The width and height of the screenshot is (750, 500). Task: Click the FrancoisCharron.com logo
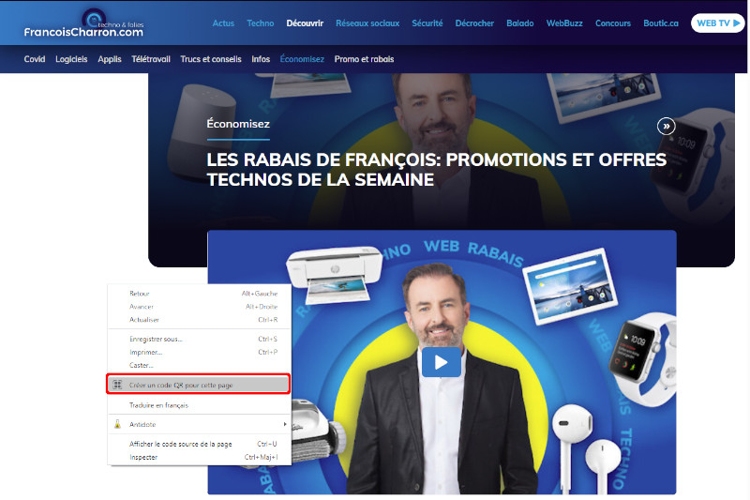tap(84, 23)
